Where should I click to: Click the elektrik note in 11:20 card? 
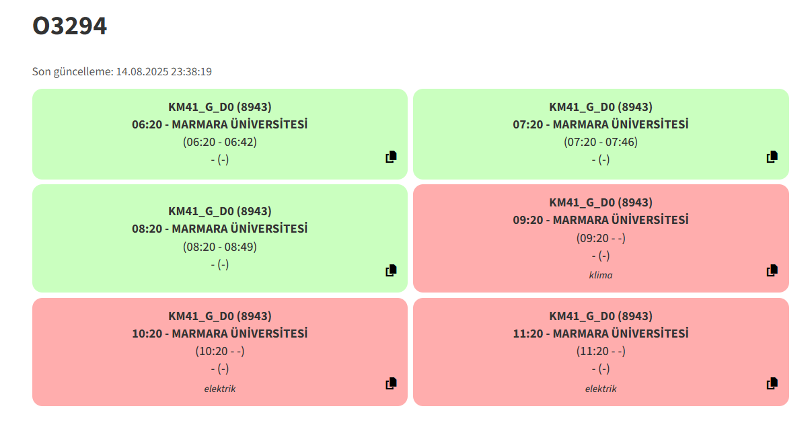[x=601, y=389]
